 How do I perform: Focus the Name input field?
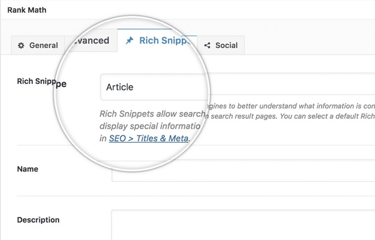point(243,170)
